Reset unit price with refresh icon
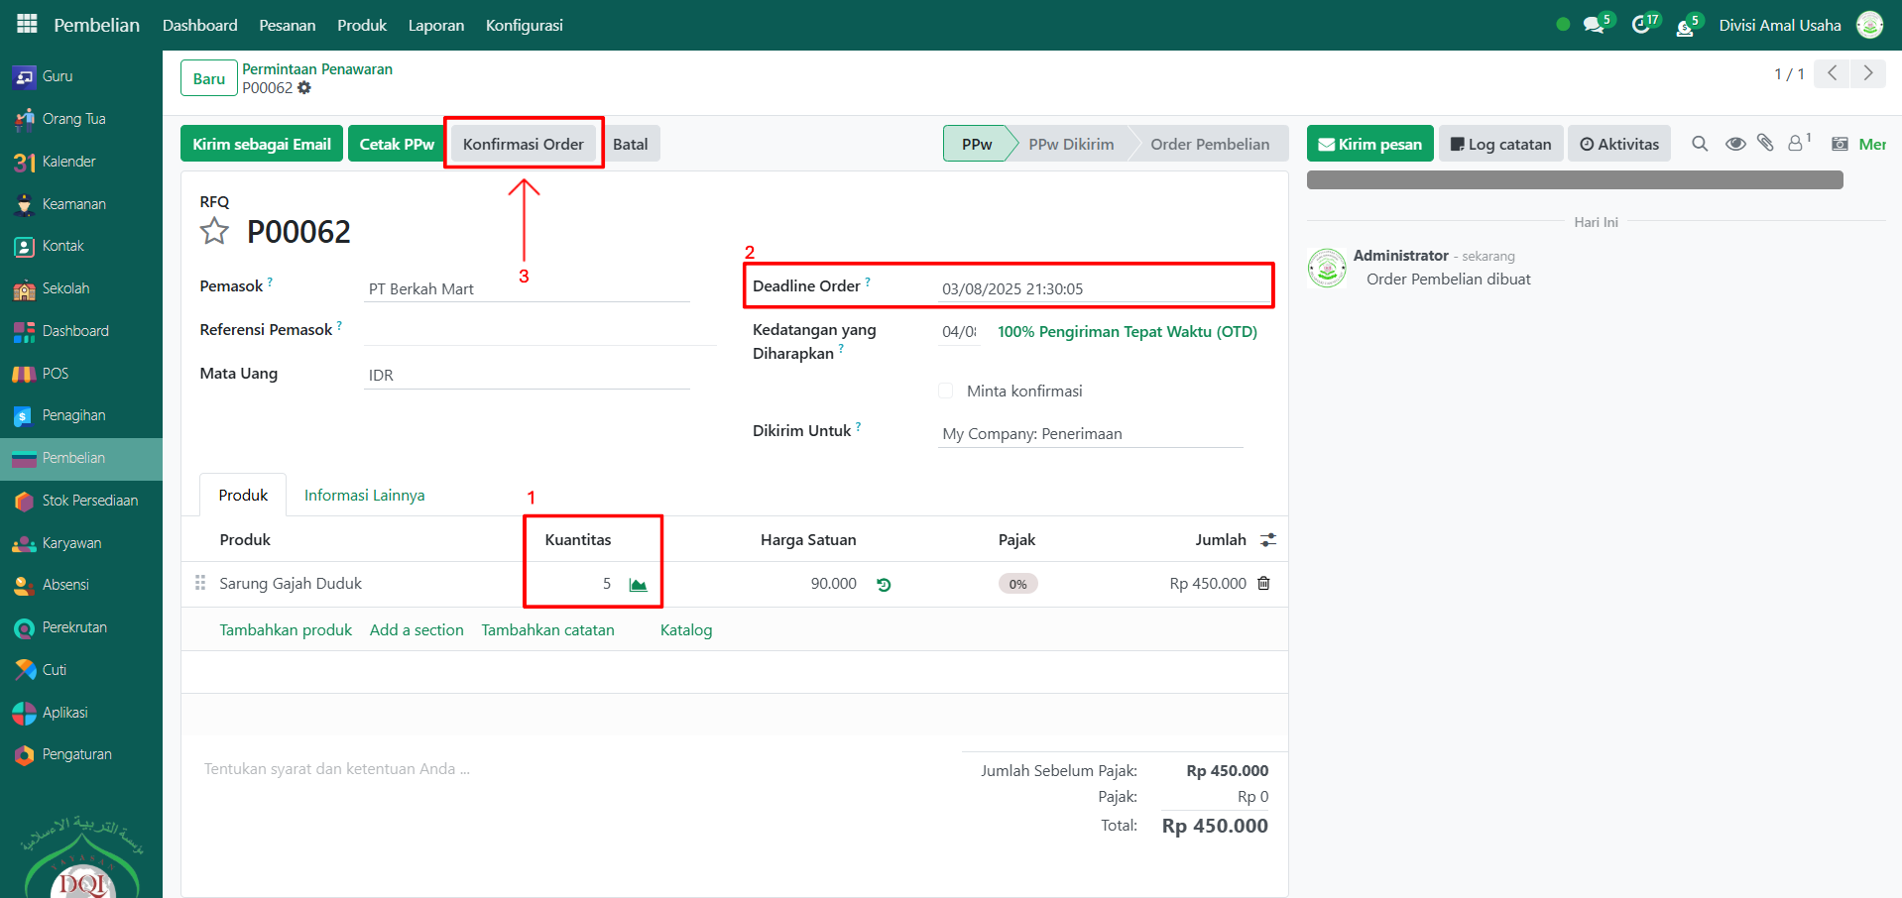 [884, 585]
